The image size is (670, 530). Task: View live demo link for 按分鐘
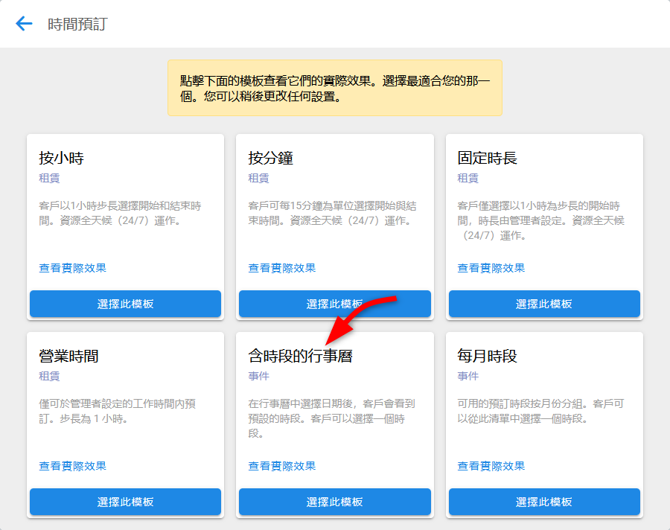281,268
